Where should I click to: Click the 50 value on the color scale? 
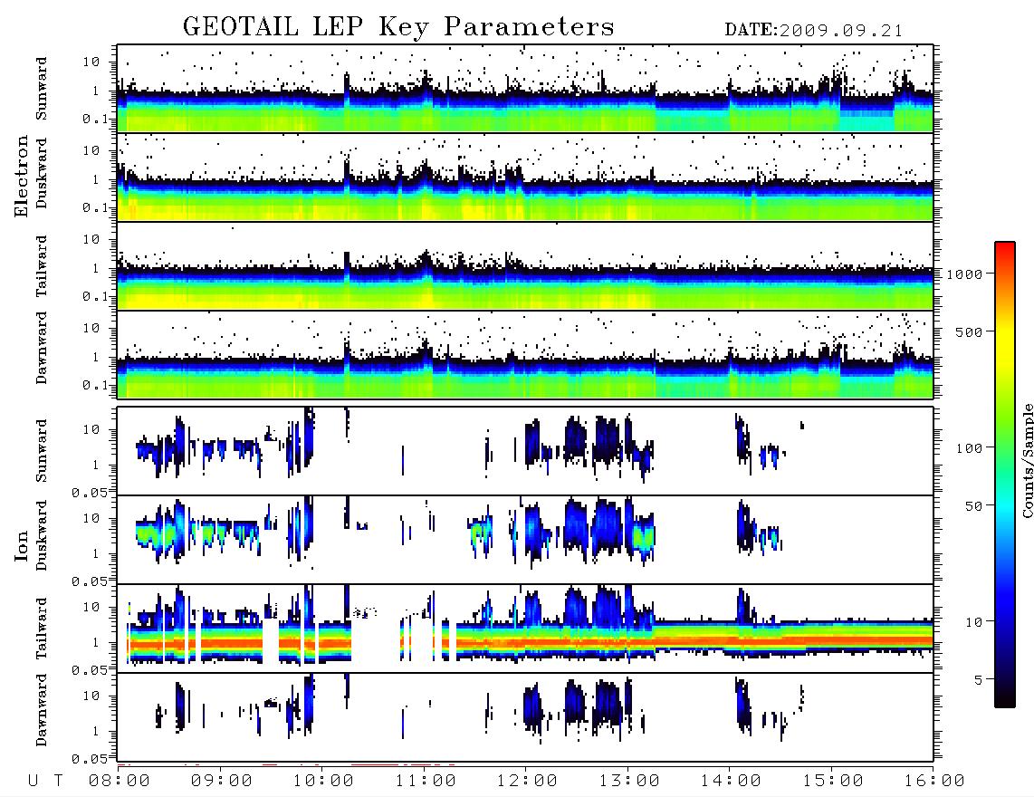973,506
